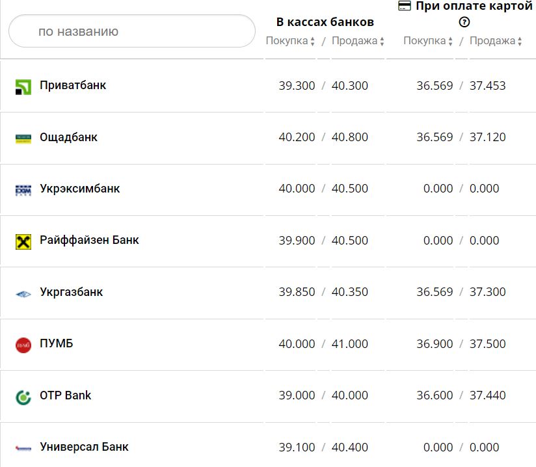The width and height of the screenshot is (536, 467).
Task: Open the Универсал Банк link
Action: (x=84, y=447)
